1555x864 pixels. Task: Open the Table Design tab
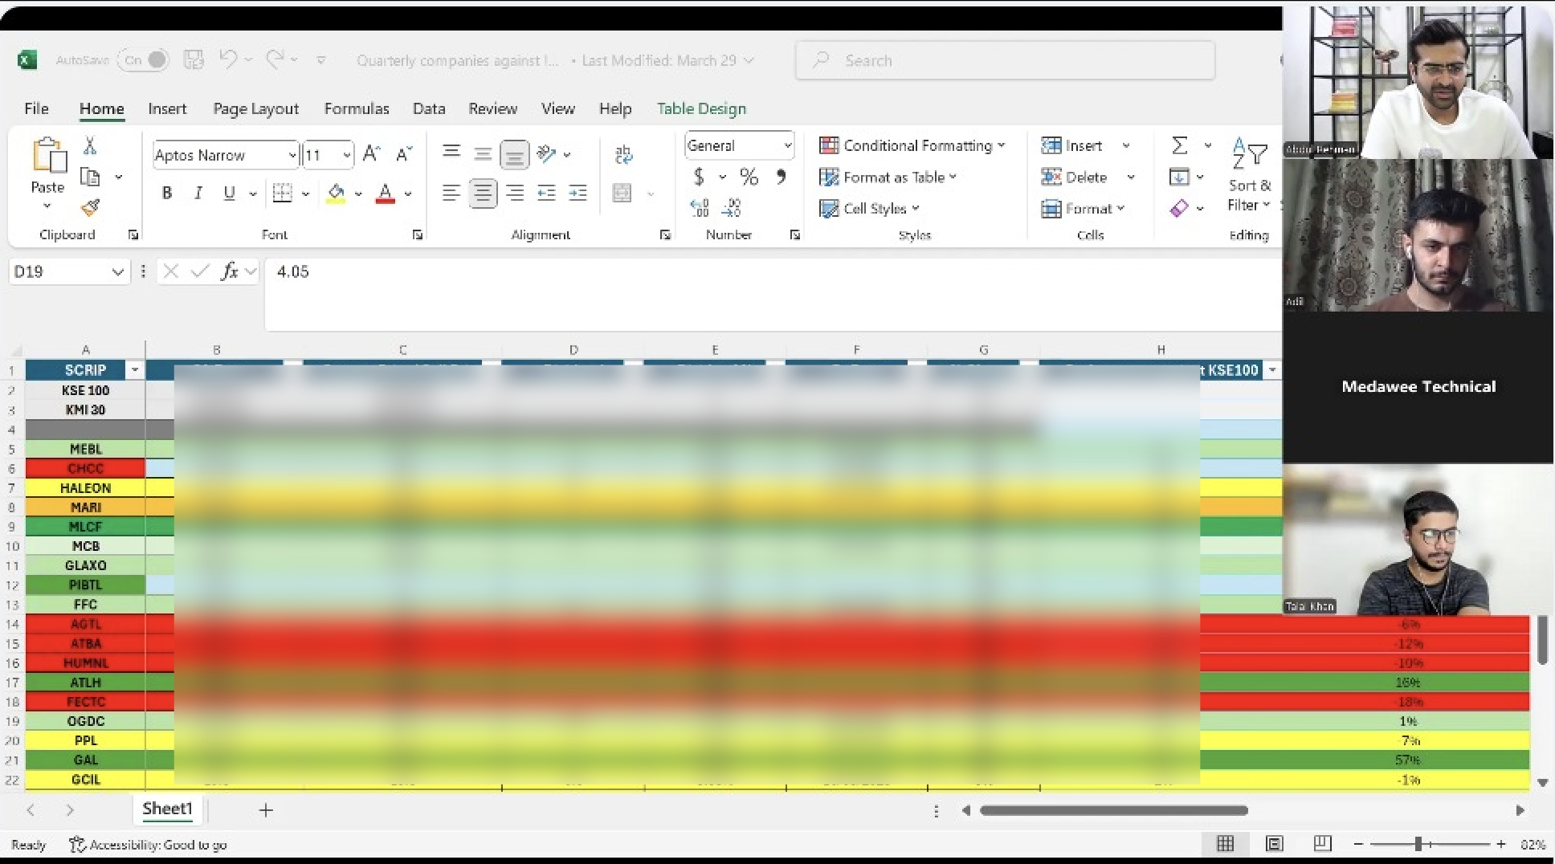(x=701, y=108)
